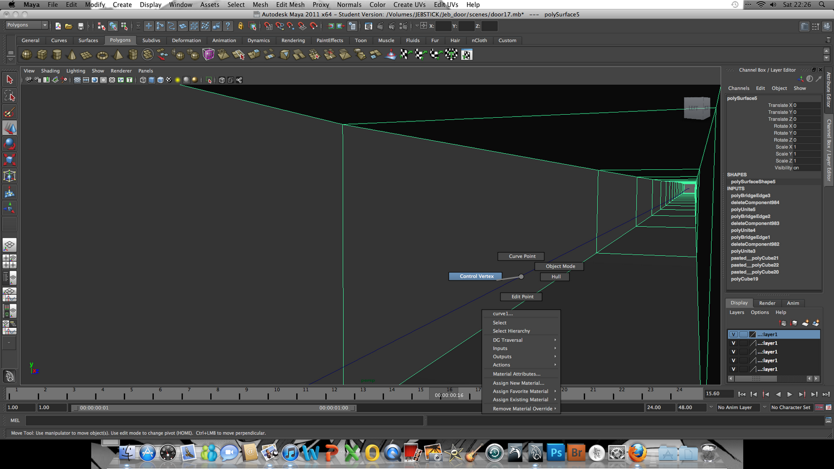The width and height of the screenshot is (834, 469).
Task: Click the wireframe display icon in viewport toolbar
Action: [142, 80]
